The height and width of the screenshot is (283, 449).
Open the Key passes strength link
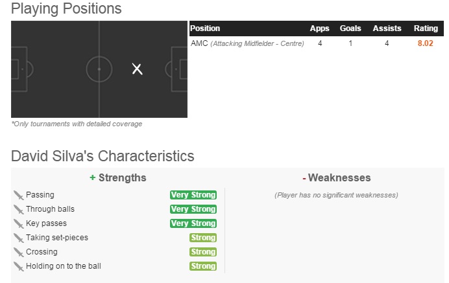point(45,223)
